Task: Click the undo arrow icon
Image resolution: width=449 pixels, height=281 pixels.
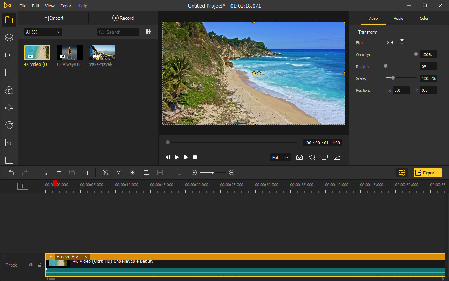Action: pos(12,173)
